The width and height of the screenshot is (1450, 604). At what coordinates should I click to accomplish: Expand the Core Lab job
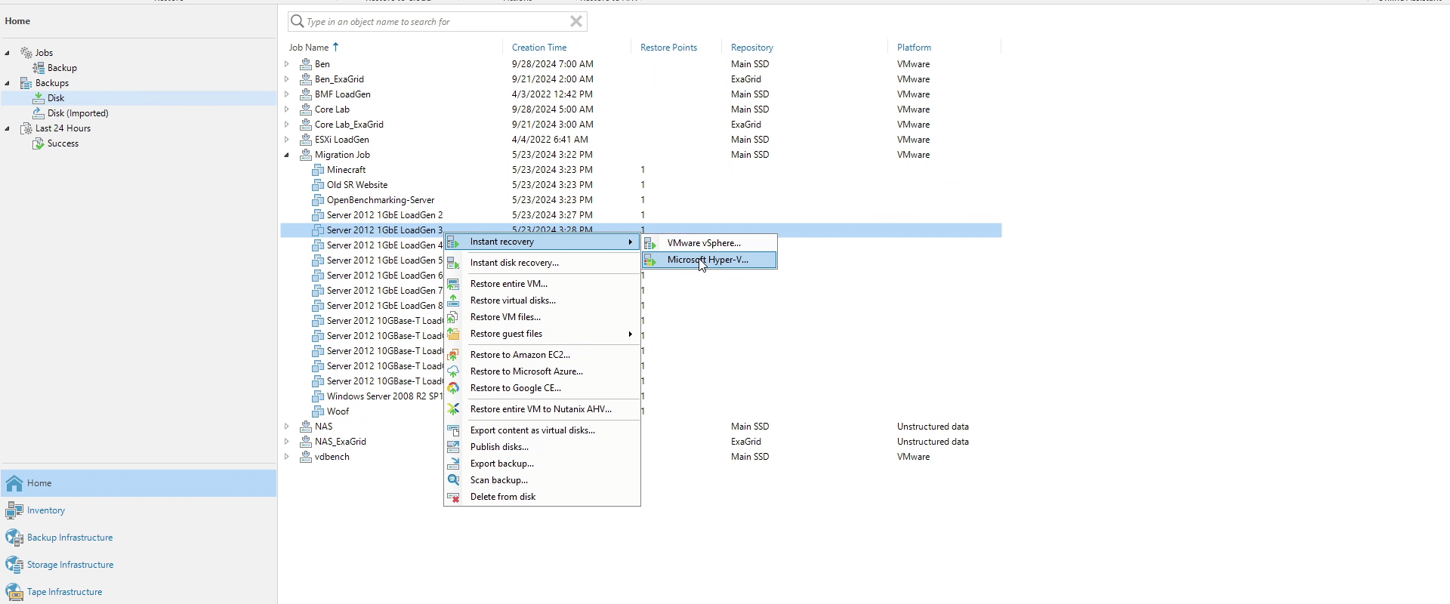coord(287,109)
